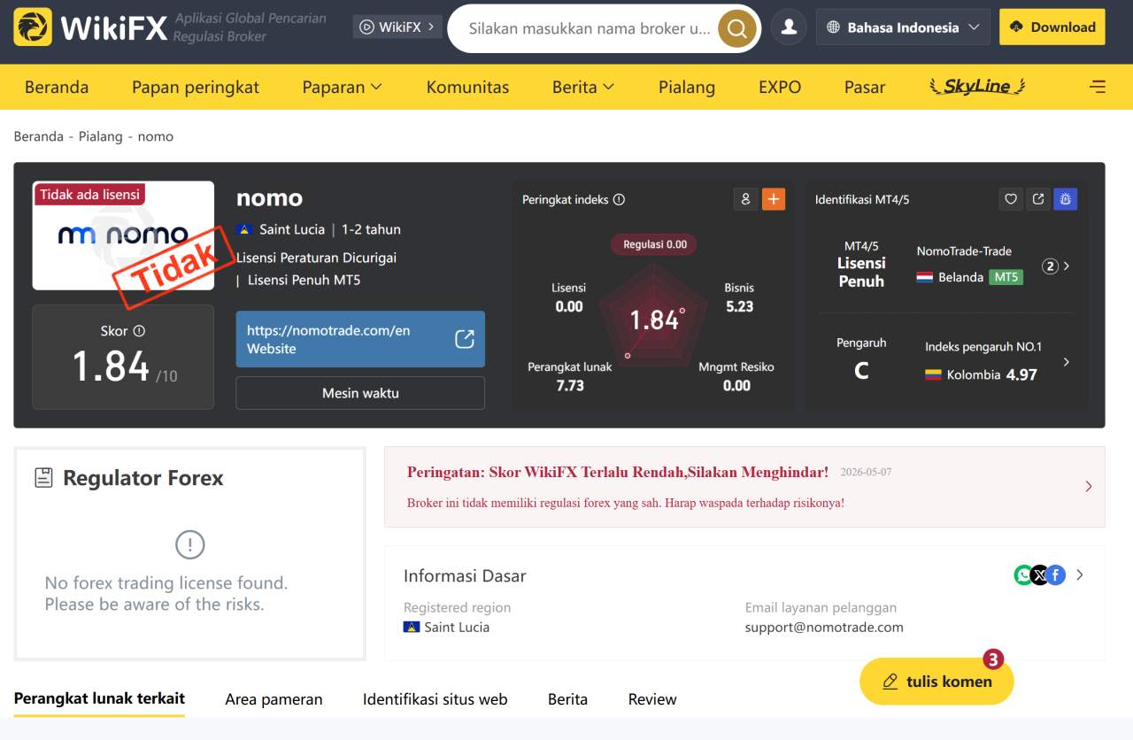Expand the Berita dropdown in navigation

pyautogui.click(x=582, y=87)
